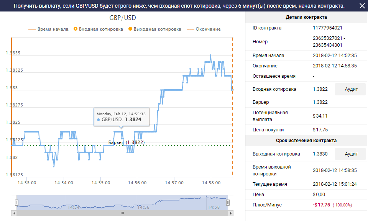Click the chart tooltip showing 1.3824
The height and width of the screenshot is (221, 368).
tap(122, 117)
